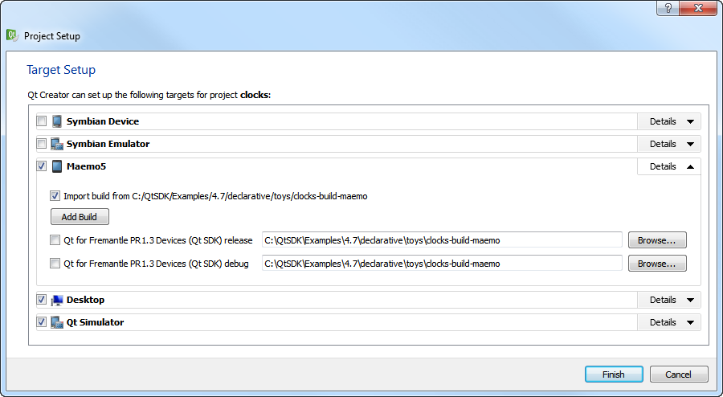Click the Desktop target label
This screenshot has height=397, width=723.
[x=85, y=300]
